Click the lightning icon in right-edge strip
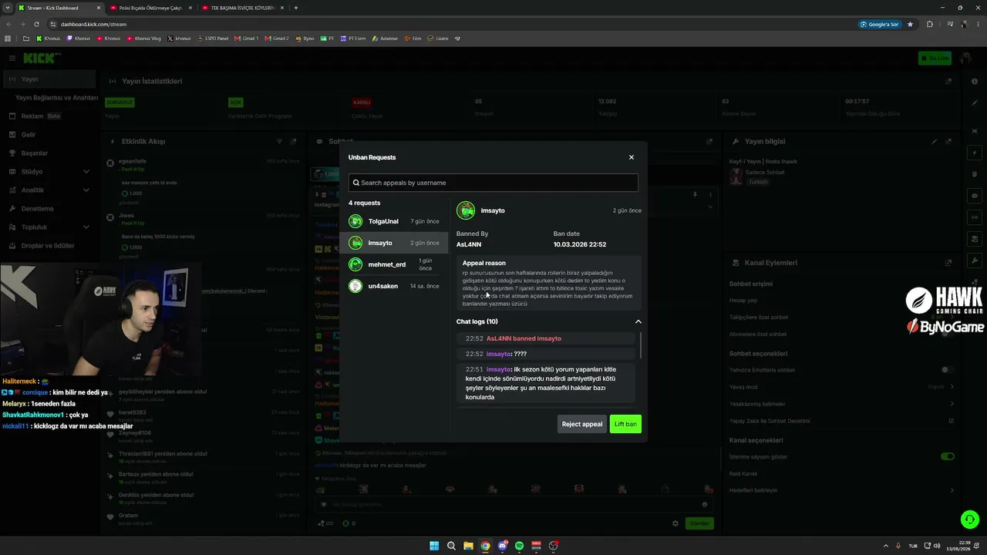The image size is (987, 555). (975, 153)
